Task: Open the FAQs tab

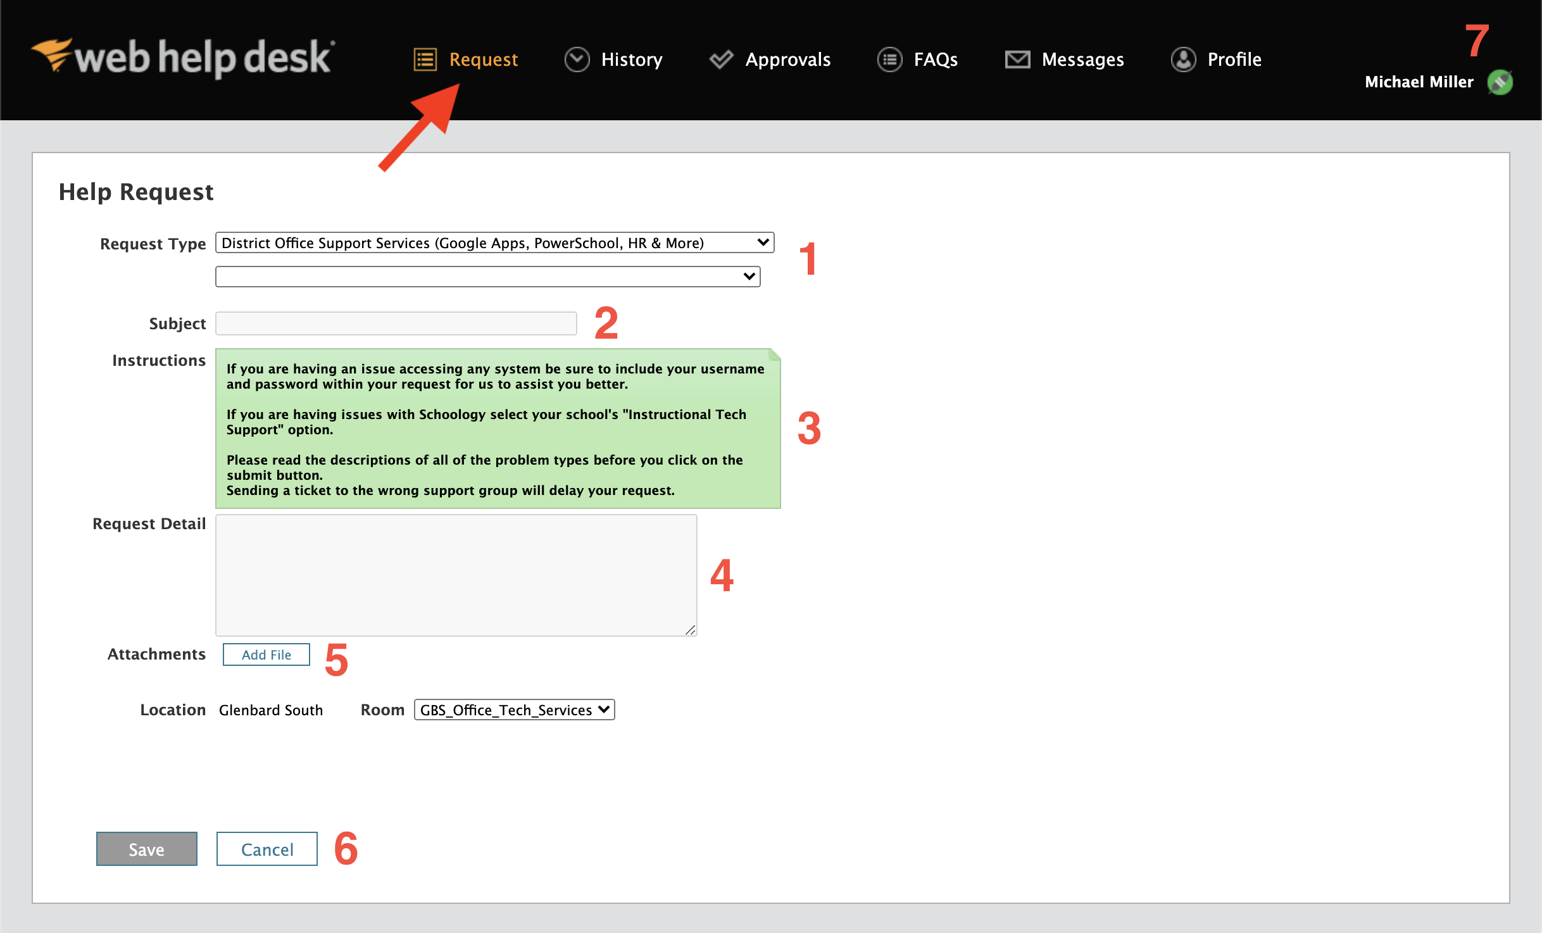Action: coord(918,59)
